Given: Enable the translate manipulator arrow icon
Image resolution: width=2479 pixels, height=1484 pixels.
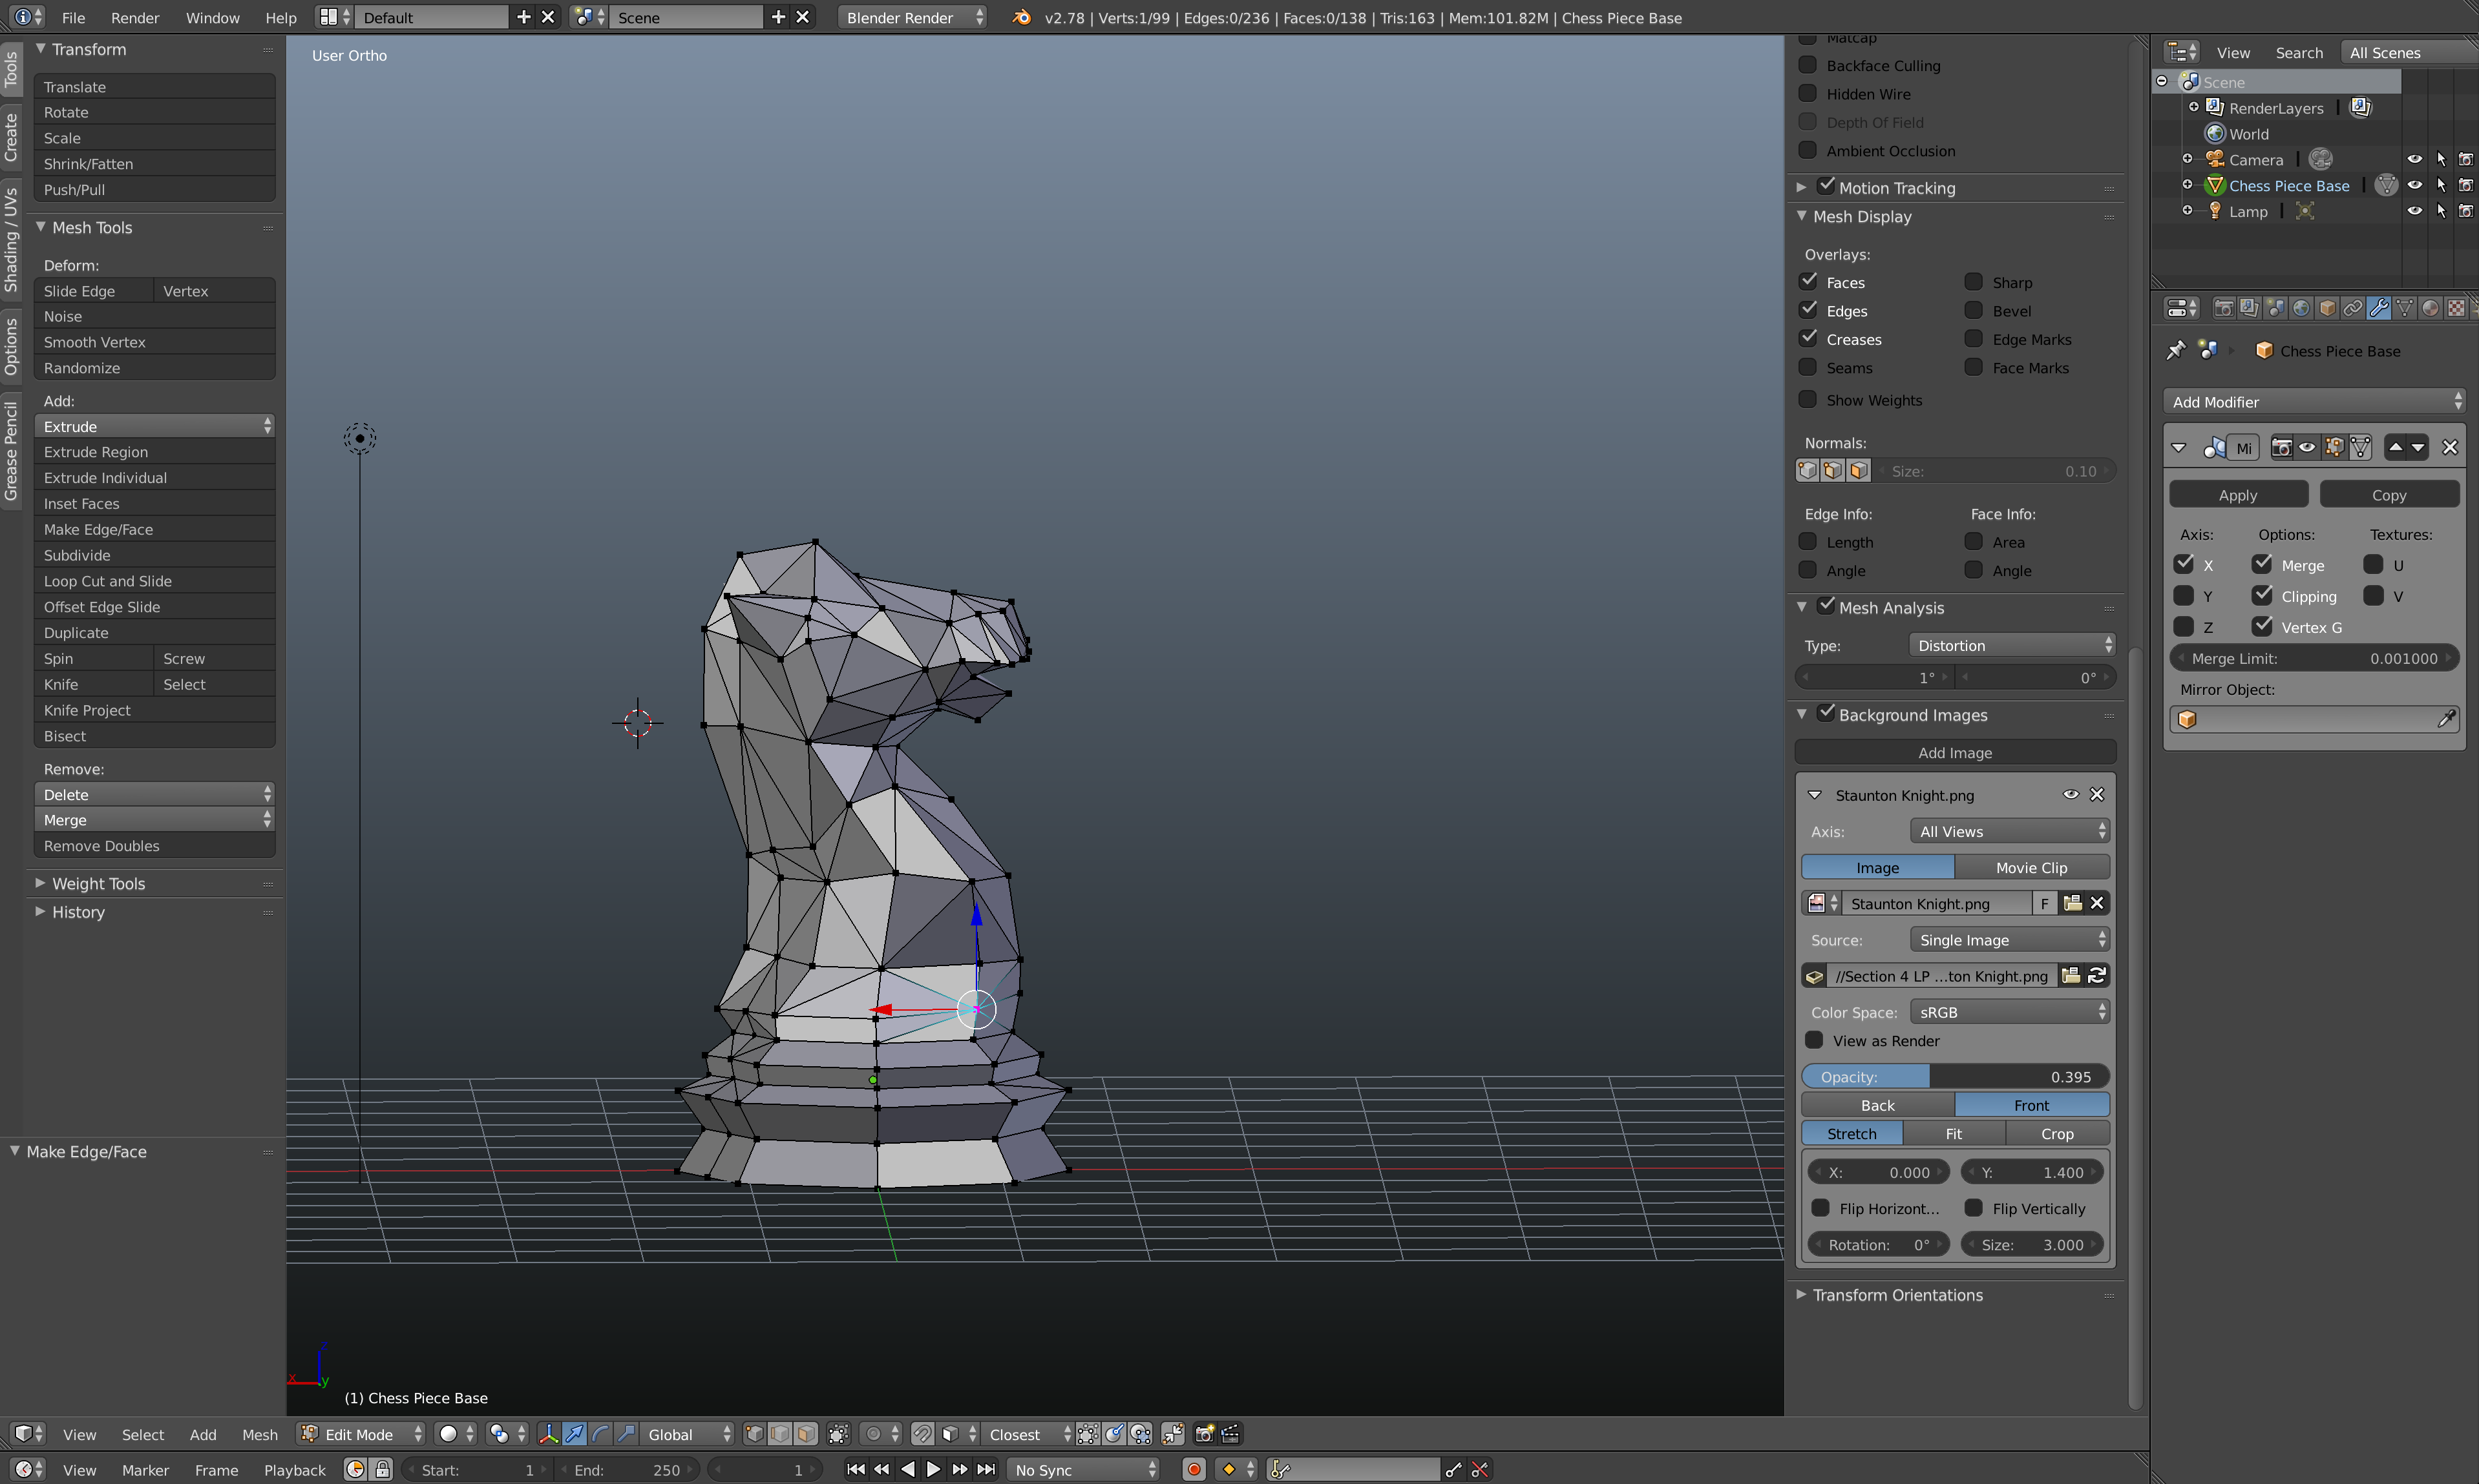Looking at the screenshot, I should [575, 1434].
